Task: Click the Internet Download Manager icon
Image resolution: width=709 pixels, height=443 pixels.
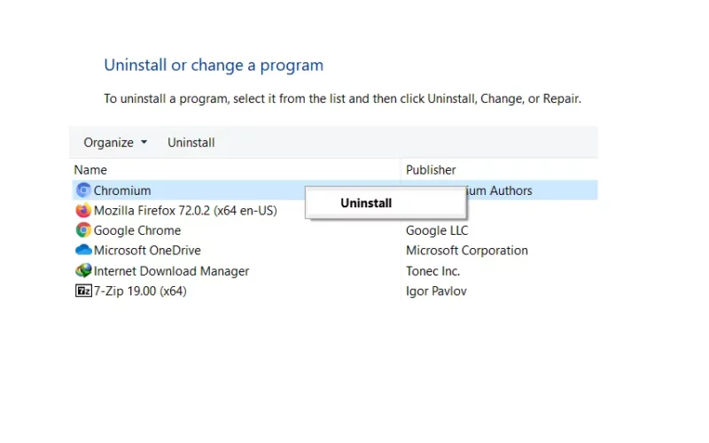Action: pyautogui.click(x=83, y=270)
